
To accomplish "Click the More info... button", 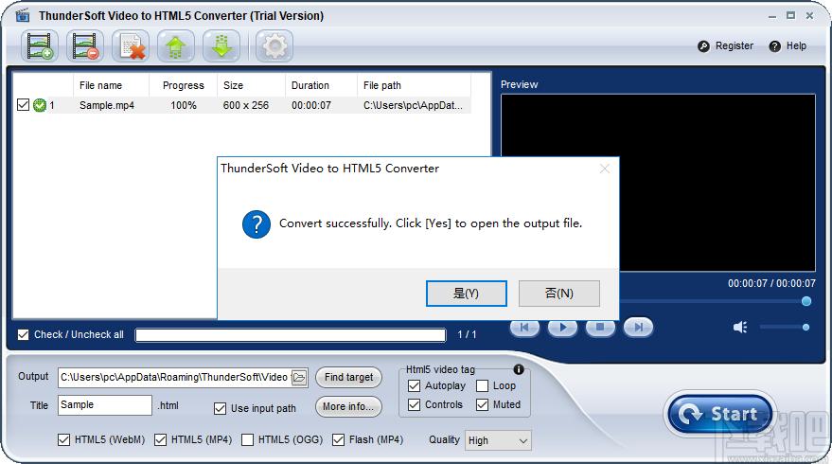I will [348, 406].
